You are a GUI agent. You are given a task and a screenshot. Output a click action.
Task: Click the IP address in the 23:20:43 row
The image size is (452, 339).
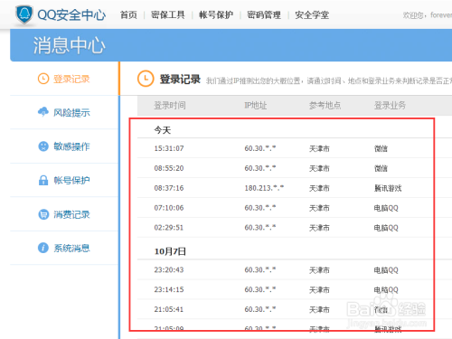tap(260, 269)
